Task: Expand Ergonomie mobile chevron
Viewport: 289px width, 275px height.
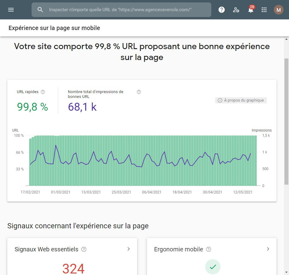Action: pos(268,249)
